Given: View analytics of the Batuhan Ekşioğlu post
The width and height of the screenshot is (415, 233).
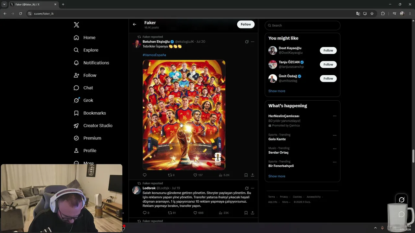Looking at the screenshot, I should pyautogui.click(x=224, y=175).
